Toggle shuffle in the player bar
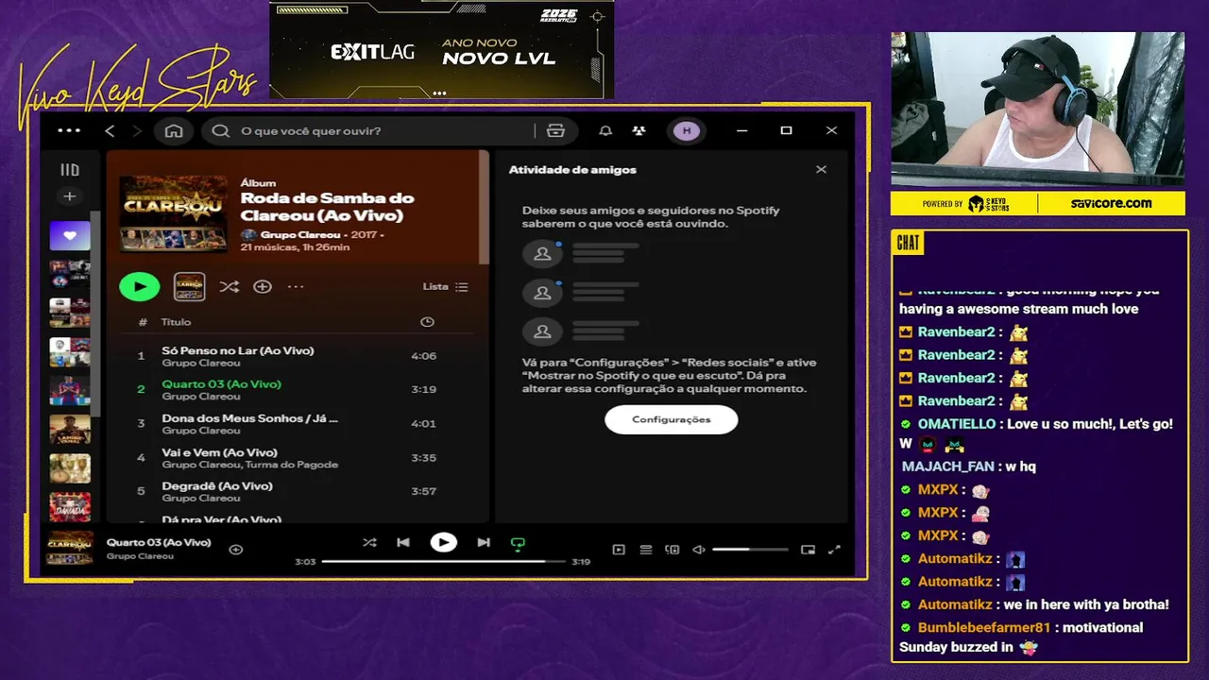Viewport: 1209px width, 680px height. tap(369, 542)
